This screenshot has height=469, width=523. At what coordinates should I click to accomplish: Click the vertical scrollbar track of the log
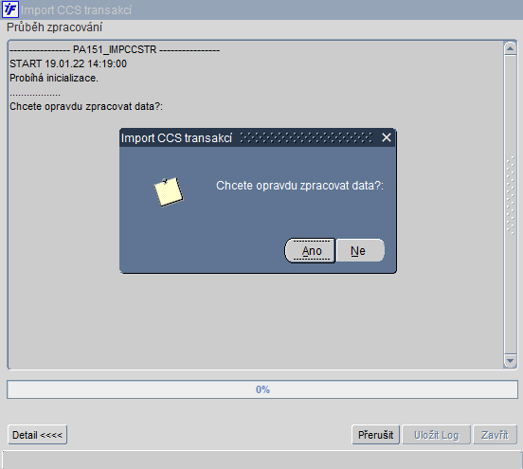point(510,205)
